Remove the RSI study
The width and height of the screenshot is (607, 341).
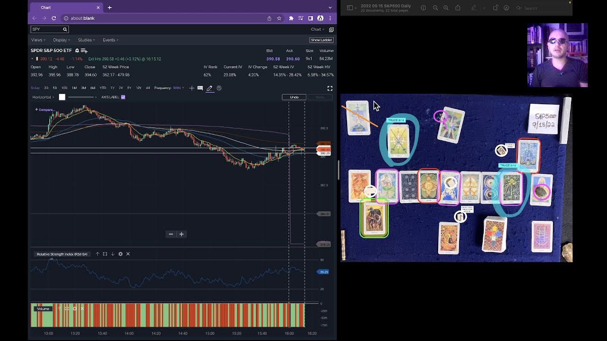(x=128, y=254)
